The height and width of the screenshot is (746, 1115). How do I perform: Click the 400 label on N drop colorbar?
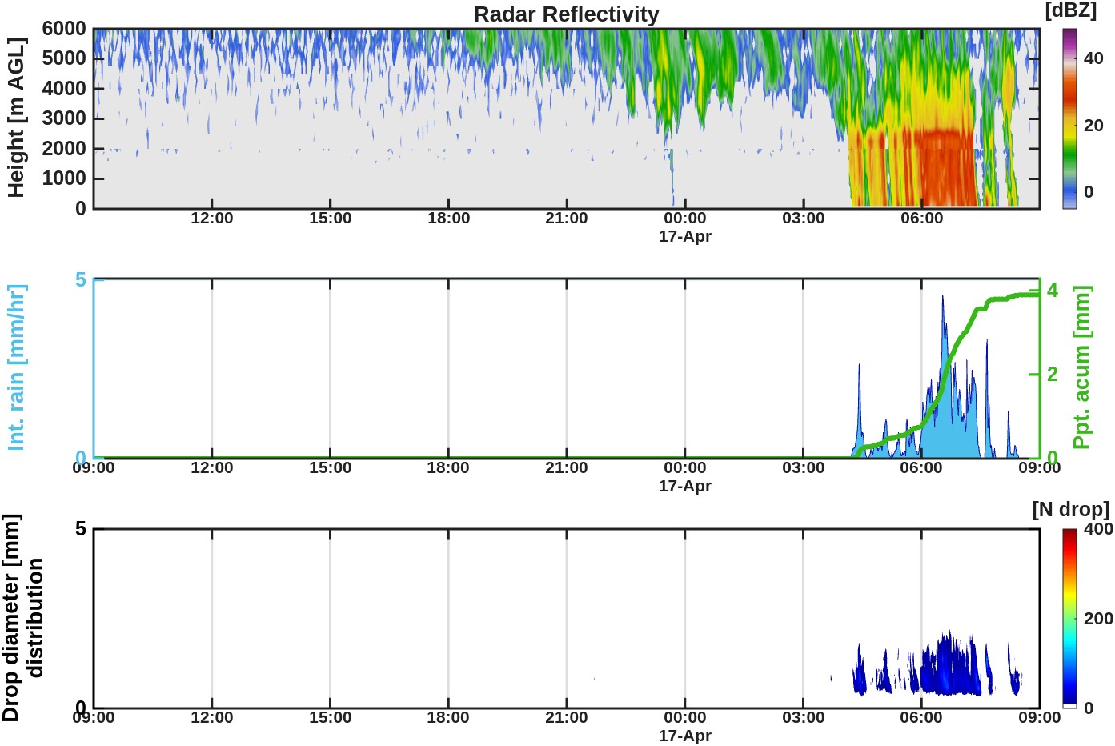[1098, 529]
